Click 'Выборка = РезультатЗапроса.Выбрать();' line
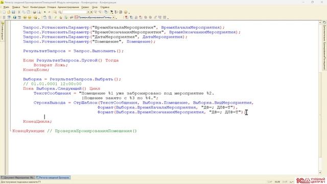 pos(72,79)
